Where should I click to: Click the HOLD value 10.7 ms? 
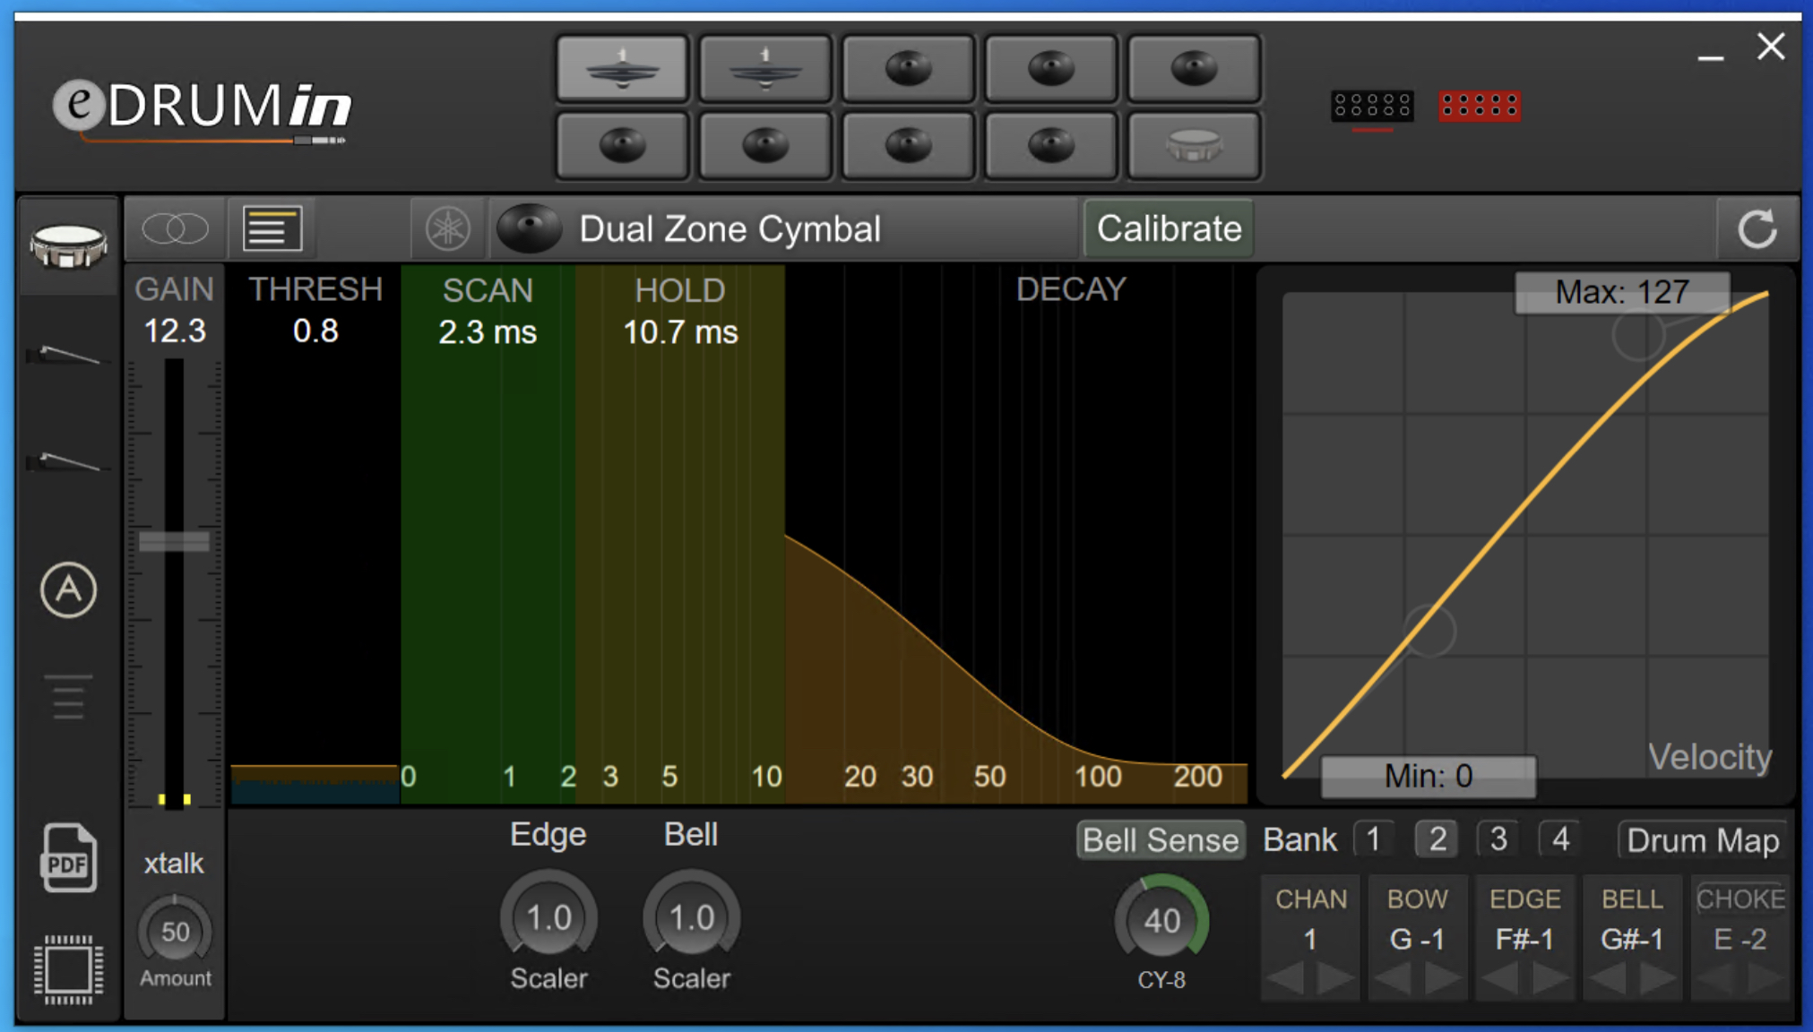(x=680, y=331)
